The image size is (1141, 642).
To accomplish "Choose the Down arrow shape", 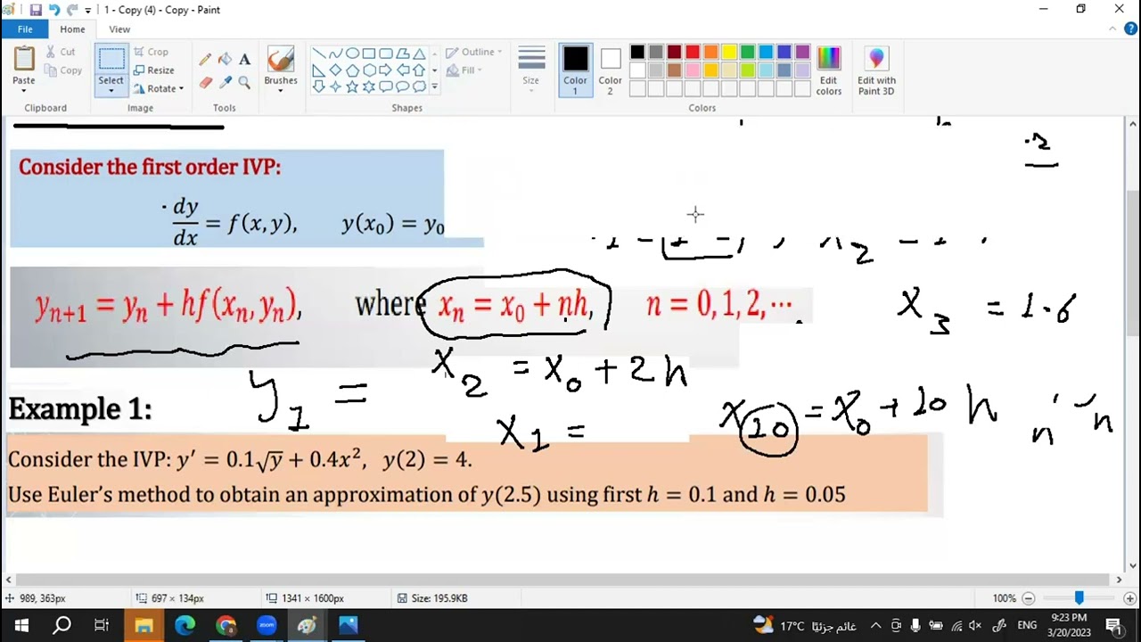I will point(318,86).
